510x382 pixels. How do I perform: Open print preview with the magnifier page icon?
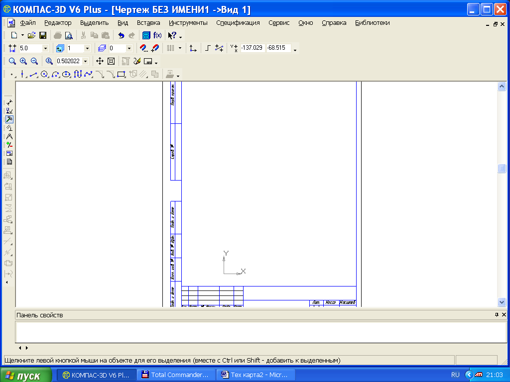(x=69, y=35)
